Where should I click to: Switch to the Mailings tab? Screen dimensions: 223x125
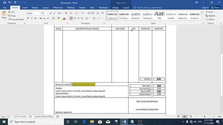point(71,8)
